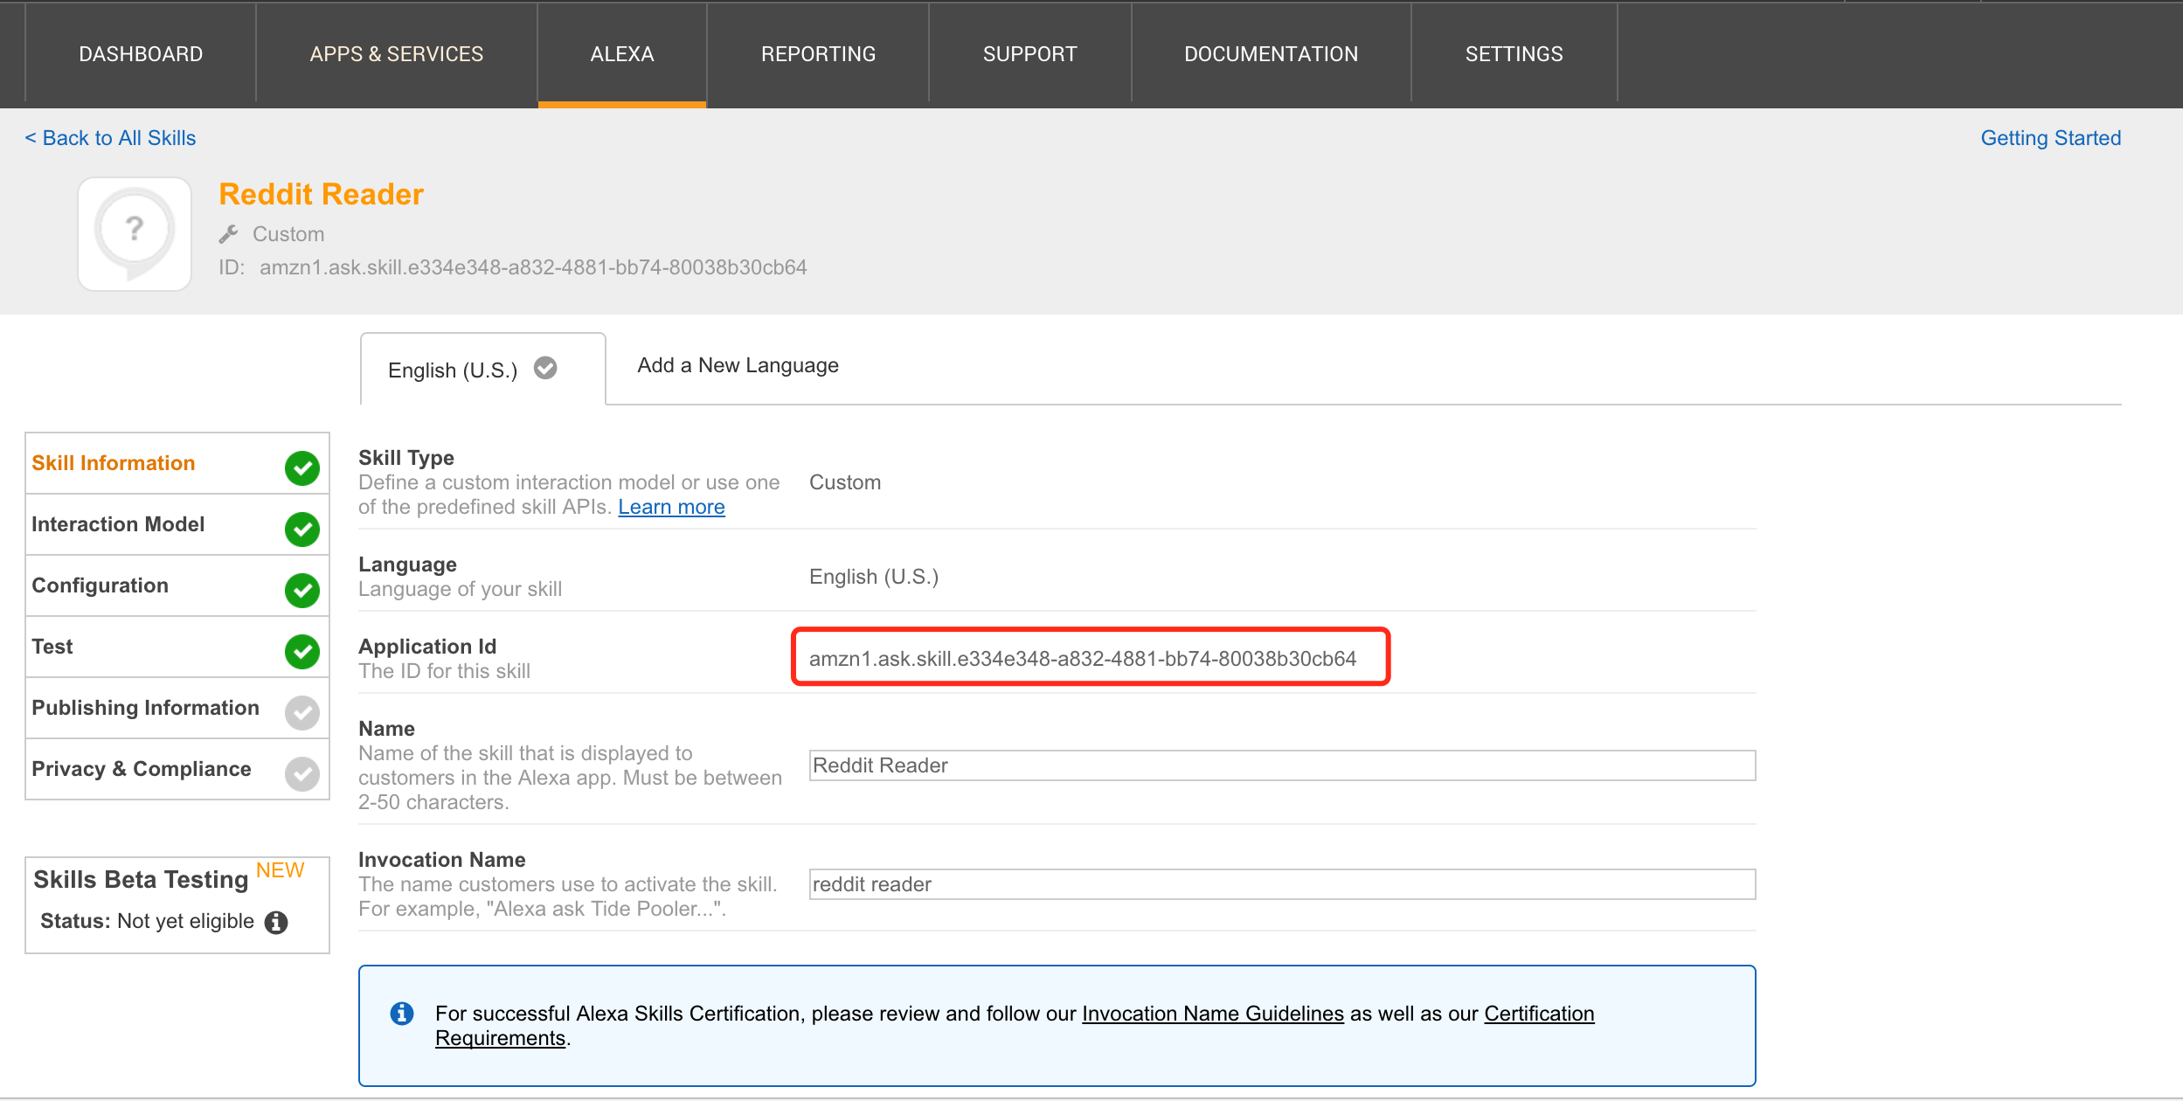
Task: Open the Documentation tab
Action: pos(1272,54)
